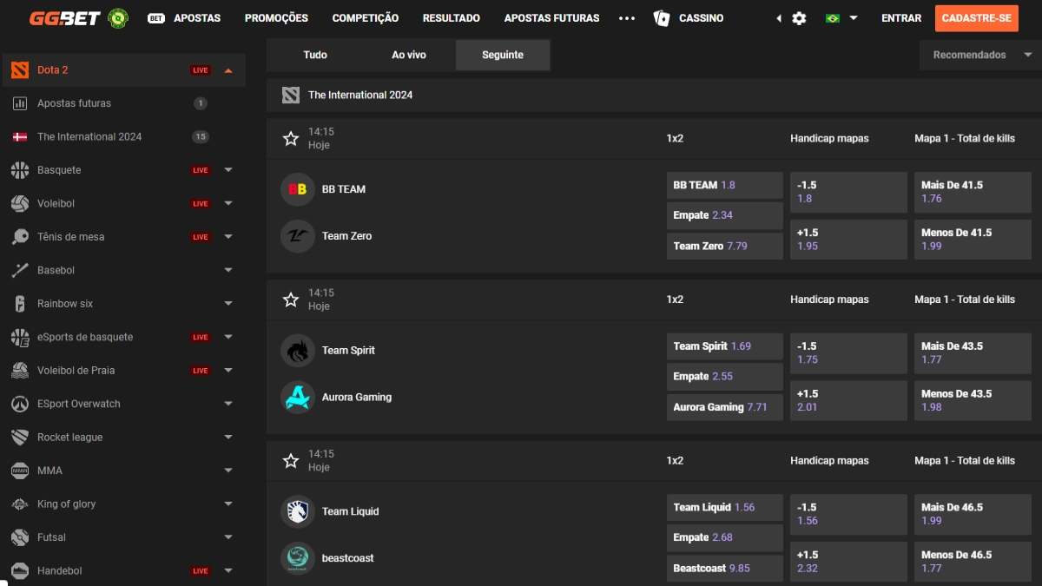Open the three-dots more menu
The height and width of the screenshot is (586, 1042).
click(x=627, y=18)
